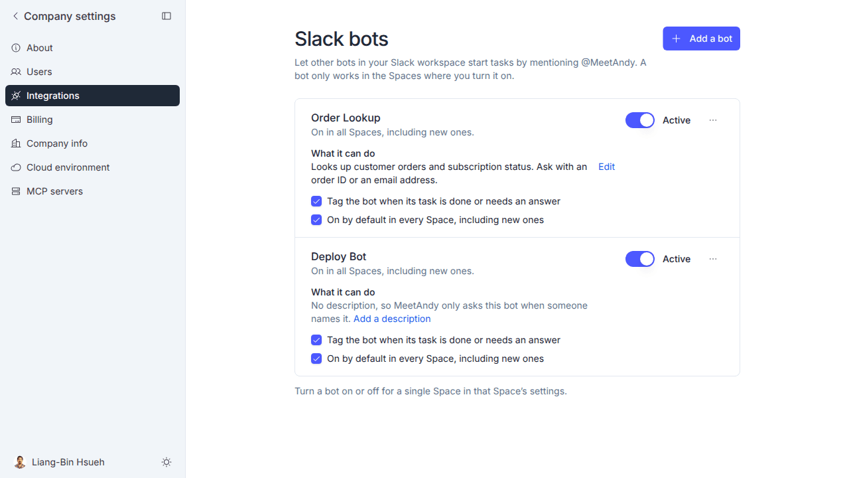
Task: Edit the Order Lookup description
Action: [x=606, y=167]
